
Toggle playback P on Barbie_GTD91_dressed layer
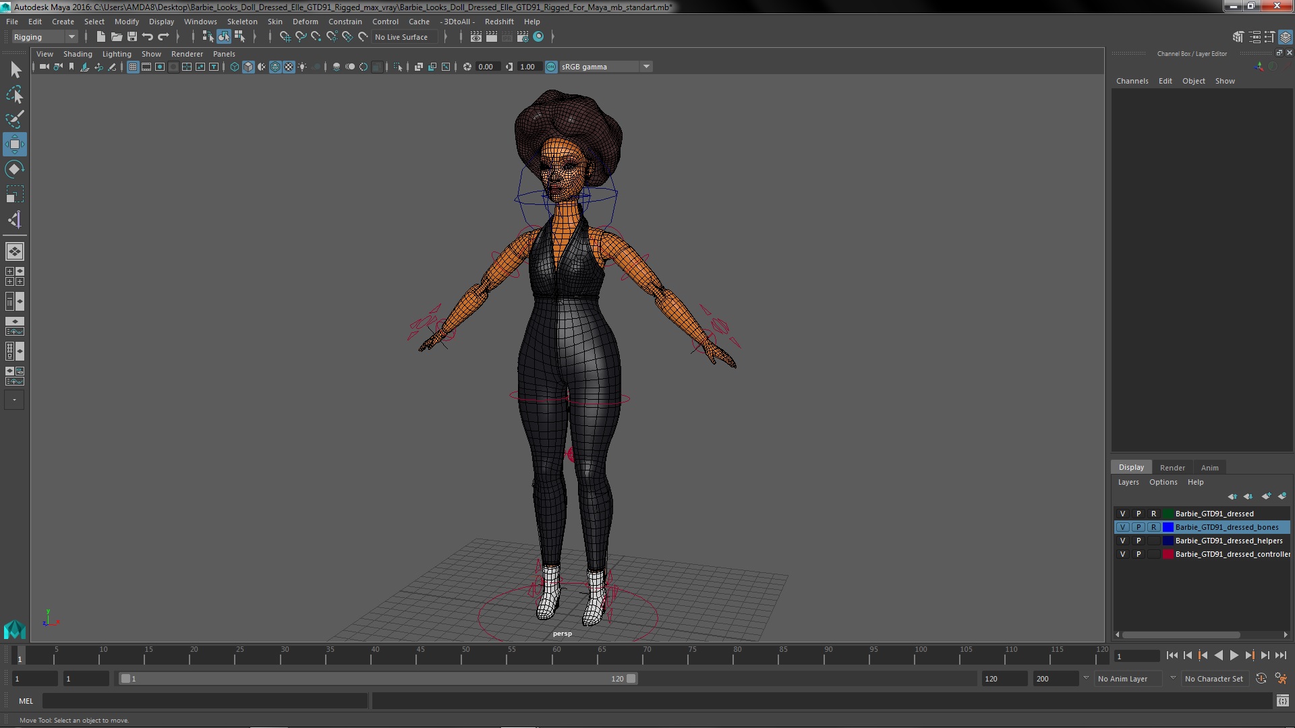coord(1139,514)
